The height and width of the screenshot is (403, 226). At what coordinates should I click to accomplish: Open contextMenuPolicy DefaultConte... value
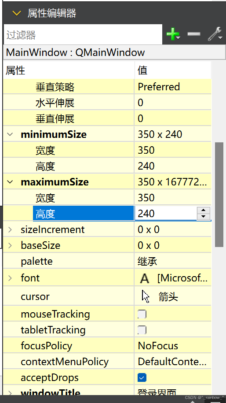coord(172,362)
